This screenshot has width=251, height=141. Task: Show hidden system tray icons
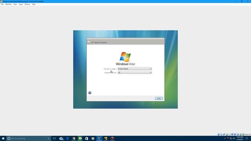pos(225,138)
